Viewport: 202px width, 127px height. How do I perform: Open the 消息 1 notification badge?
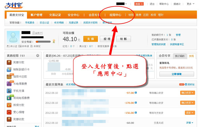click(139, 4)
